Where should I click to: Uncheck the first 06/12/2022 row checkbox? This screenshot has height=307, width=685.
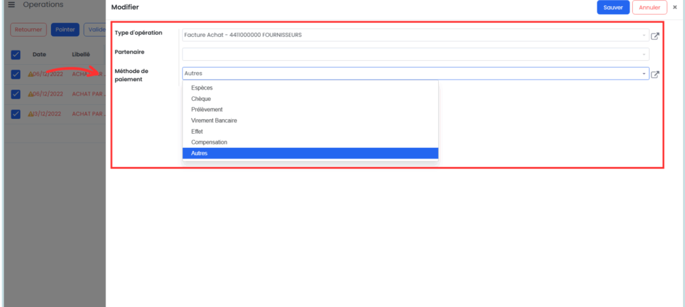(16, 74)
